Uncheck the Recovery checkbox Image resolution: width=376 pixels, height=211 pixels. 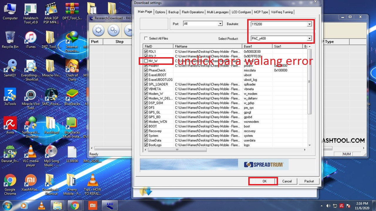click(x=146, y=131)
